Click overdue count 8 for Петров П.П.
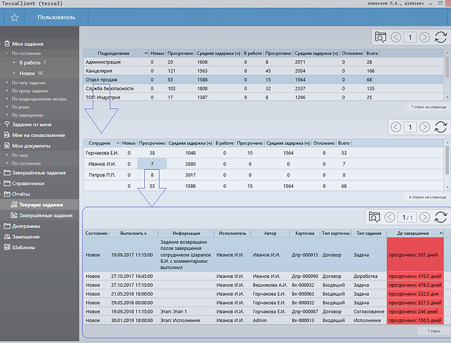This screenshot has height=343, width=451. 151,175
